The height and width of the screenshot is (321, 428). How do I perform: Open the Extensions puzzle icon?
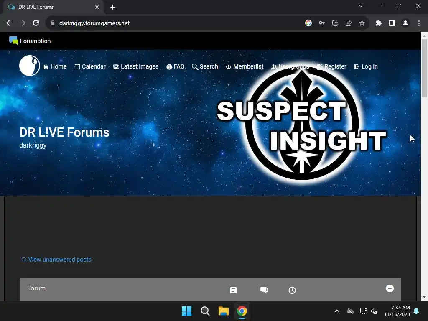pyautogui.click(x=379, y=23)
